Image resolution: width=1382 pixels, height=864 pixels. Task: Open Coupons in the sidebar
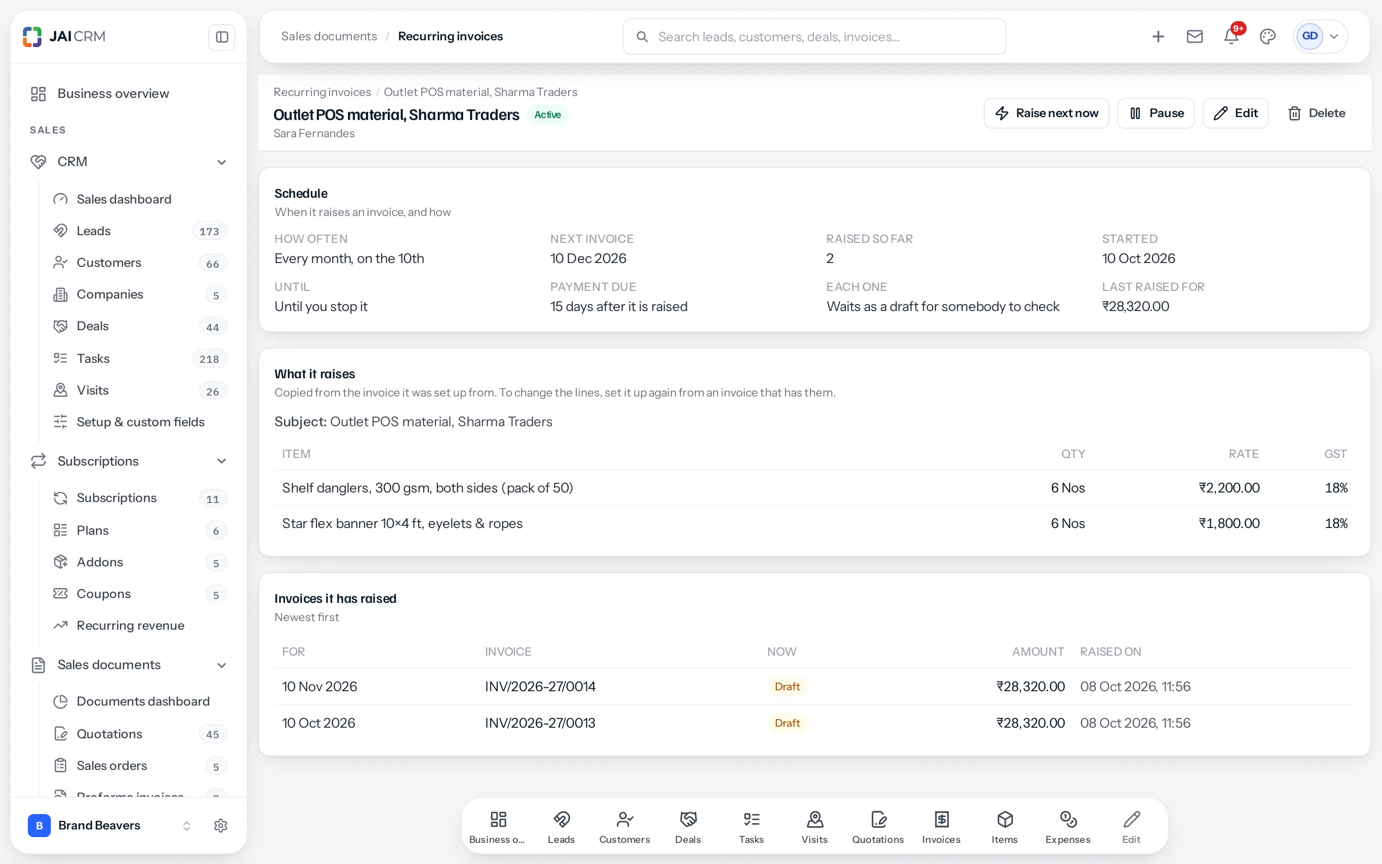click(x=140, y=594)
